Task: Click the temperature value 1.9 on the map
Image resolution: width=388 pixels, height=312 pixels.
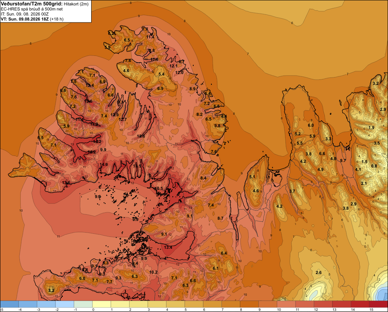Action: [371, 128]
